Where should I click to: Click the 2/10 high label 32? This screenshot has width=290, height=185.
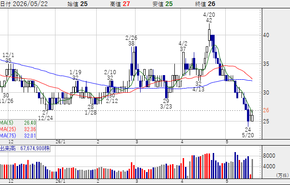coord(110,78)
